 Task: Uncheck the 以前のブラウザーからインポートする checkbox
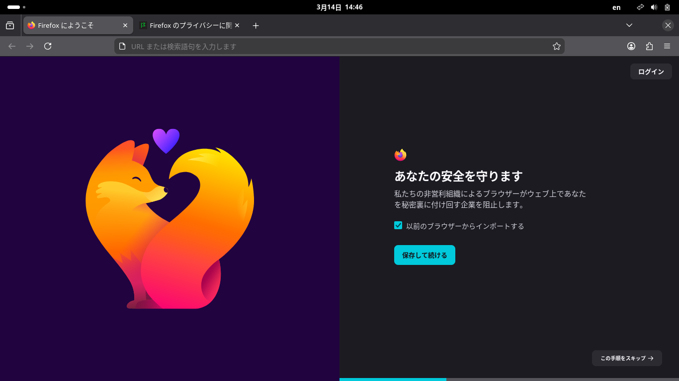(398, 225)
